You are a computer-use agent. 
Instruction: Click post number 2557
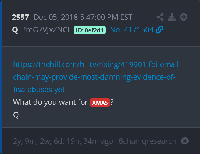[20, 17]
